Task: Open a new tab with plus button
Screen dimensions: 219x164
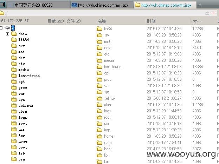Action: 200,5
